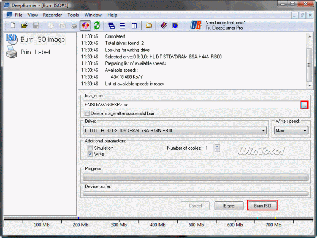
Task: Open Print Label from the sidebar
Action: pyautogui.click(x=29, y=52)
